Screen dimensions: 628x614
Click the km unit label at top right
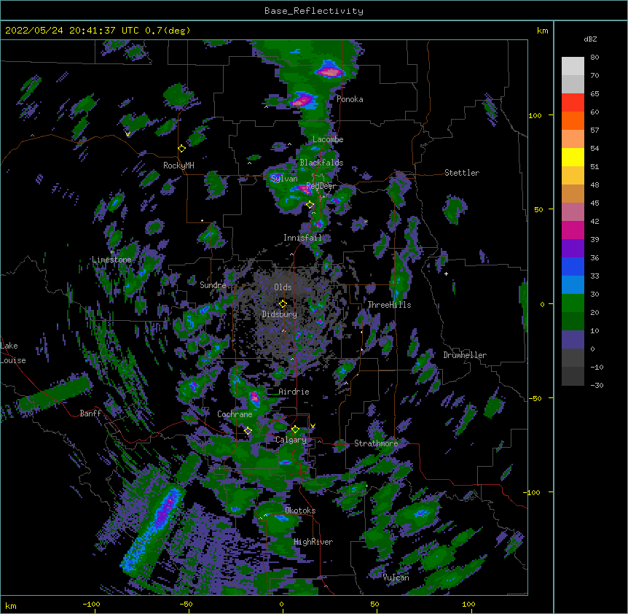coord(542,31)
